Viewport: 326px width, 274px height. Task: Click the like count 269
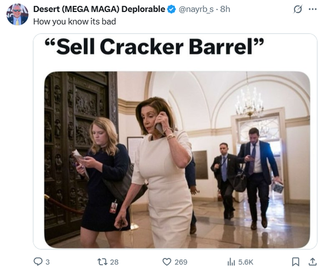181,262
